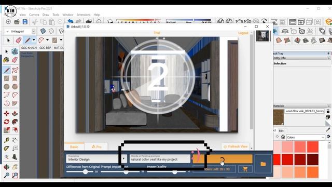The height and width of the screenshot is (187, 332).
Task: Select the Tape Measure tool
Action: tap(7, 140)
